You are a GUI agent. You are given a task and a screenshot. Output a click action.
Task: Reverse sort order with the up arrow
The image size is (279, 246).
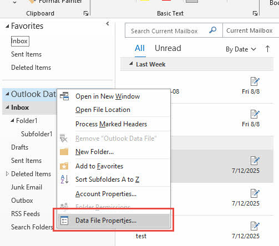[x=267, y=49]
